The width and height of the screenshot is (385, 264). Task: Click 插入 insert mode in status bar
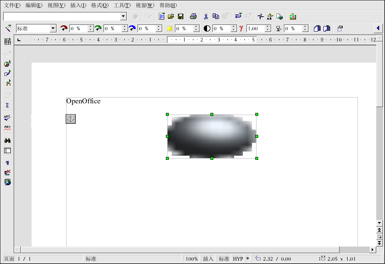click(x=208, y=259)
